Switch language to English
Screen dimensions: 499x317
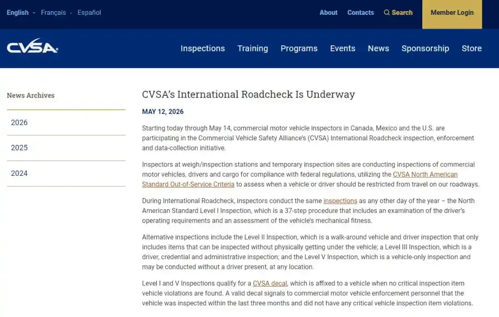click(x=18, y=12)
